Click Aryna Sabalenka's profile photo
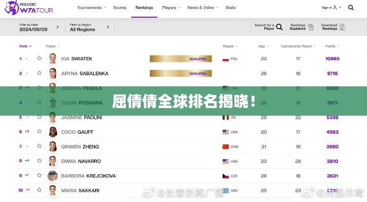Image resolution: width=367 pixels, height=202 pixels. click(x=53, y=73)
